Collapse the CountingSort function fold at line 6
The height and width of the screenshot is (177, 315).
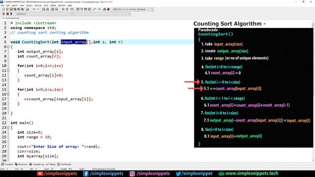pos(8,47)
